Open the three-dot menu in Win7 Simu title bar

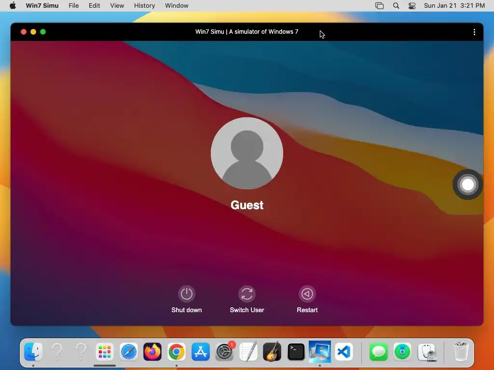click(474, 32)
